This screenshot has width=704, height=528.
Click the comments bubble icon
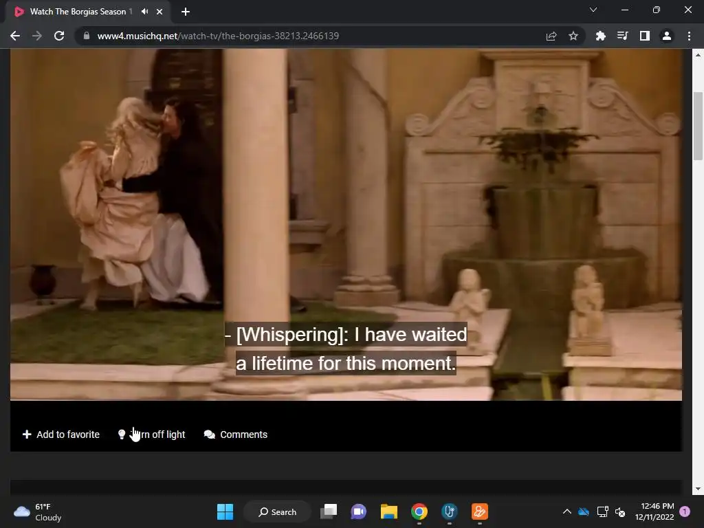[209, 434]
